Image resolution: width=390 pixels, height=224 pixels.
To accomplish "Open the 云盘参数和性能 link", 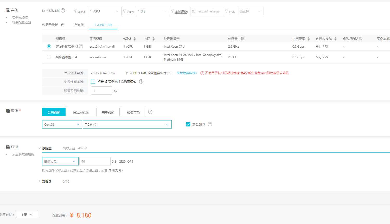I will (23, 154).
